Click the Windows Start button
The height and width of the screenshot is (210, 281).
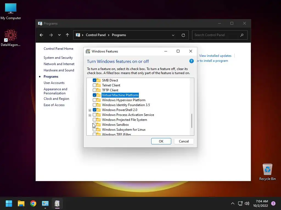(x=9, y=203)
